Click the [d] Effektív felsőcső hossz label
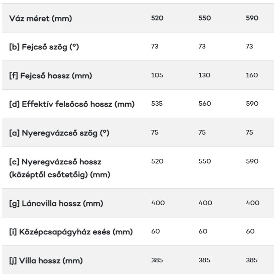 coord(72,104)
